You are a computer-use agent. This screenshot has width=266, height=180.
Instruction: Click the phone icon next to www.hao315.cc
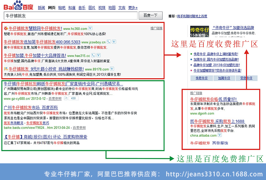point(93,55)
